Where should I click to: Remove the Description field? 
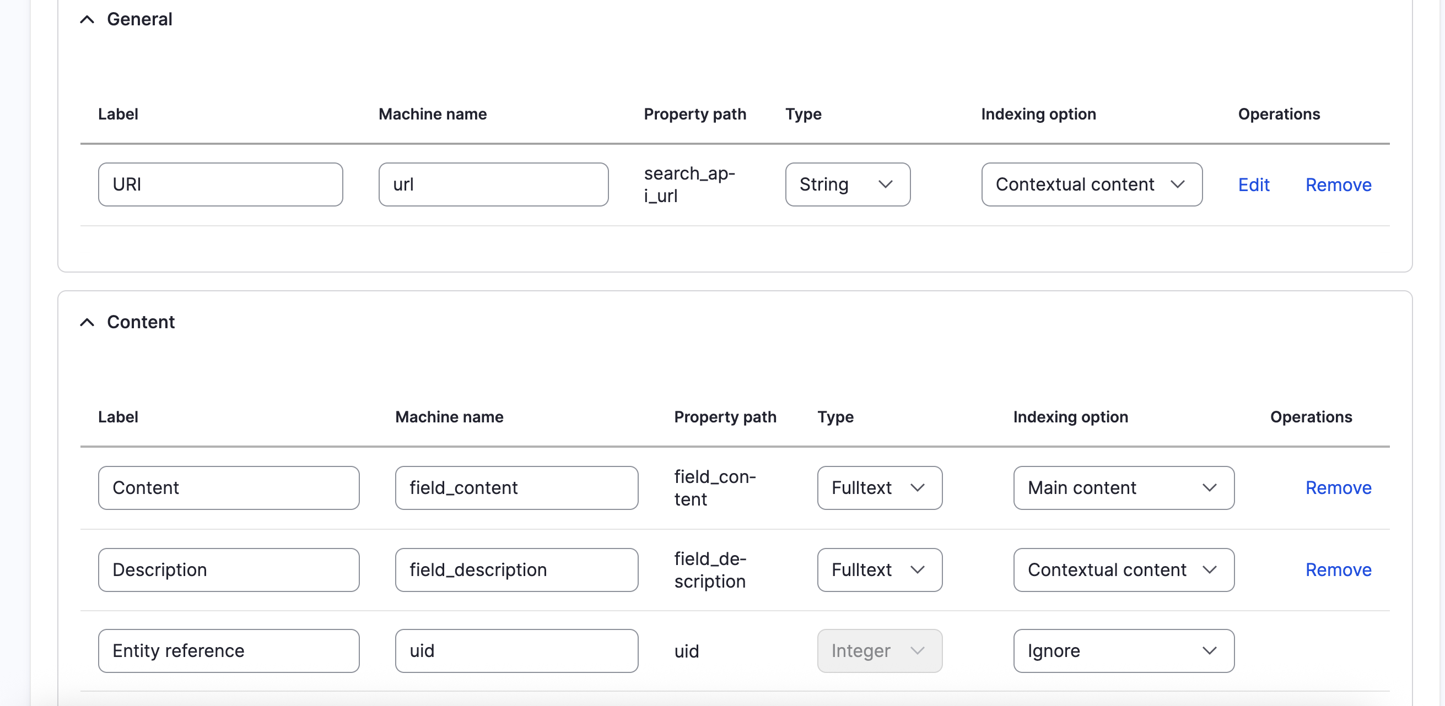point(1339,570)
